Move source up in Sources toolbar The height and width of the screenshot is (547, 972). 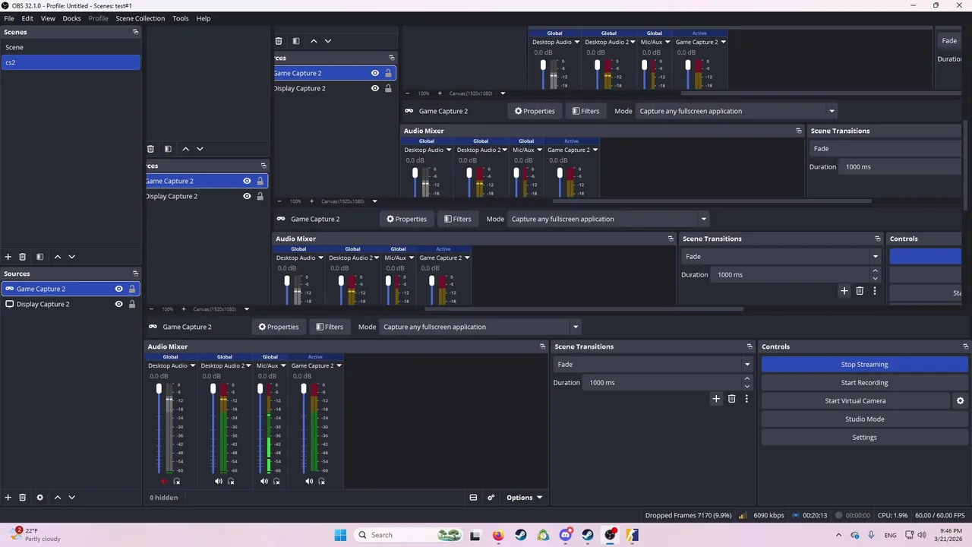[57, 498]
